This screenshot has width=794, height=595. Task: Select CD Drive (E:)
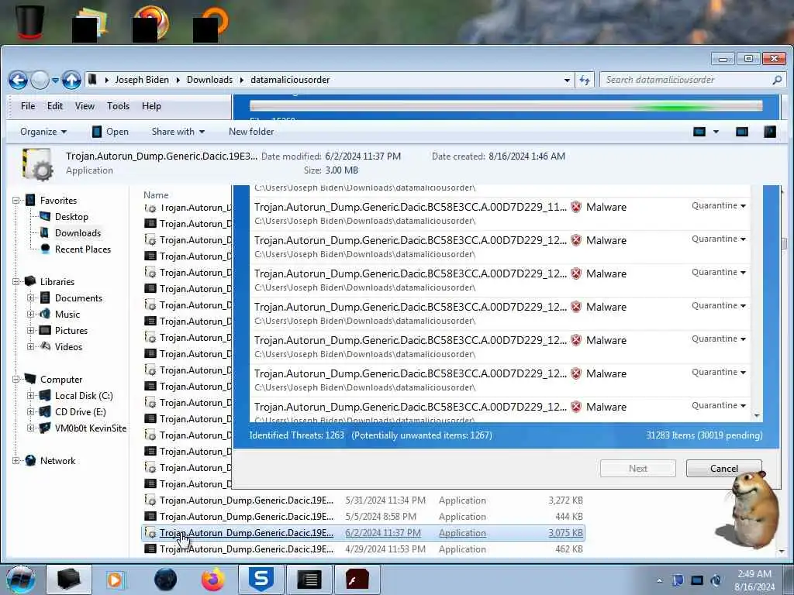80,412
